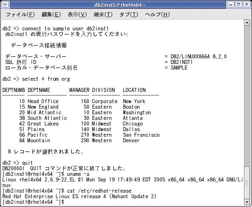The height and width of the screenshot is (207, 252).
Task: Click 'Dallas' location value
Action: (131, 129)
